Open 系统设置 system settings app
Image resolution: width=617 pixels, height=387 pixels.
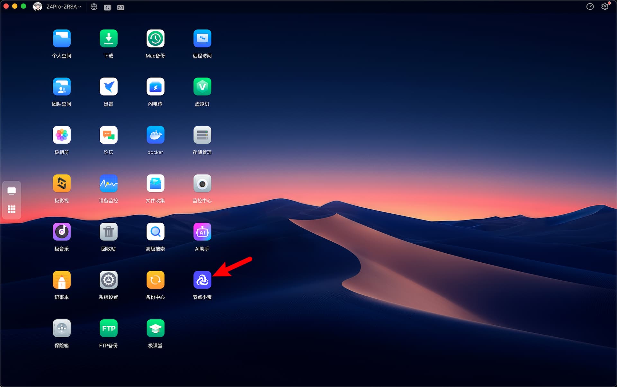click(x=108, y=280)
